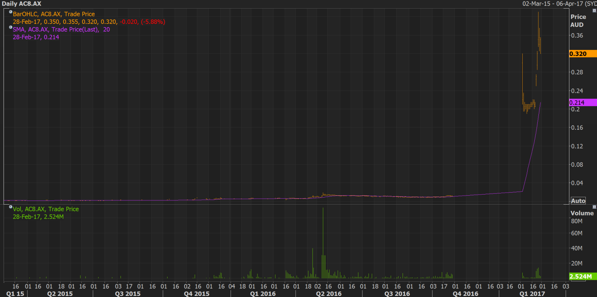
Task: Click the 0.24 price axis label
Action: [577, 91]
